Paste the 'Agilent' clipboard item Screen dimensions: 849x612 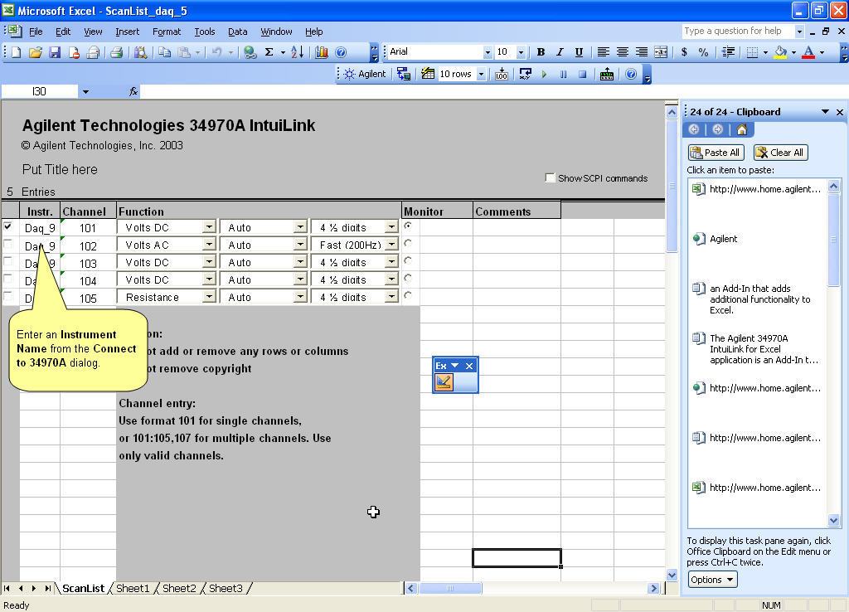[758, 239]
